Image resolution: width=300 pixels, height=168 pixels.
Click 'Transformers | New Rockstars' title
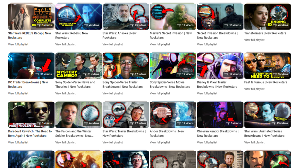click(265, 33)
